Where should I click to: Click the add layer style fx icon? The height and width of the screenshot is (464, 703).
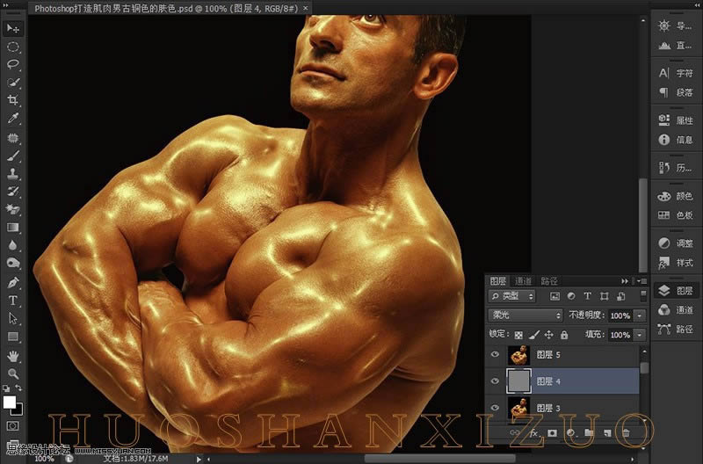533,433
